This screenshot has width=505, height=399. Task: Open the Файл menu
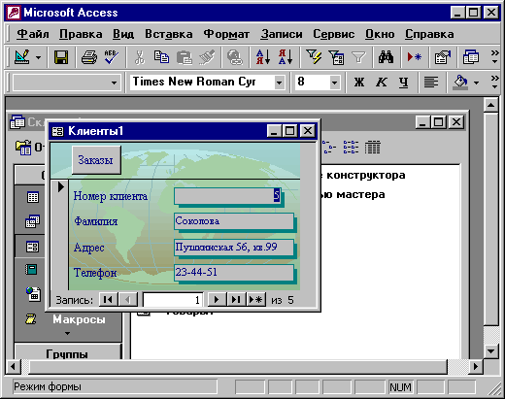point(33,34)
